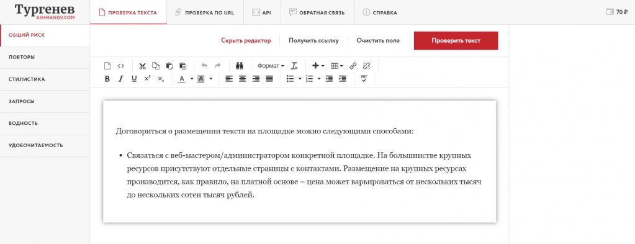The height and width of the screenshot is (244, 635).
Task: Toggle underline formatting
Action: click(x=134, y=79)
